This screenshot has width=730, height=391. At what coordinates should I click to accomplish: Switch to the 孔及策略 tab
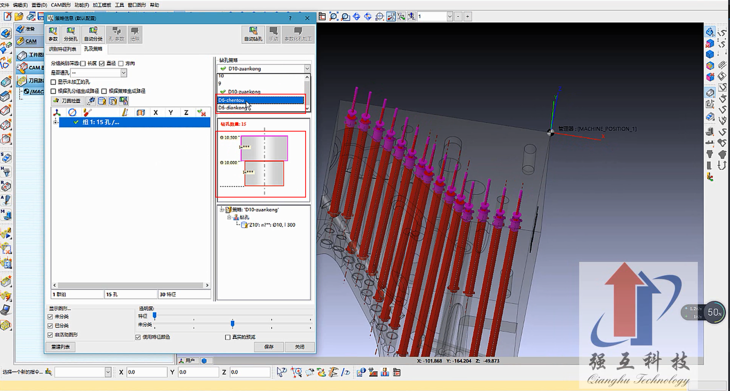(93, 49)
